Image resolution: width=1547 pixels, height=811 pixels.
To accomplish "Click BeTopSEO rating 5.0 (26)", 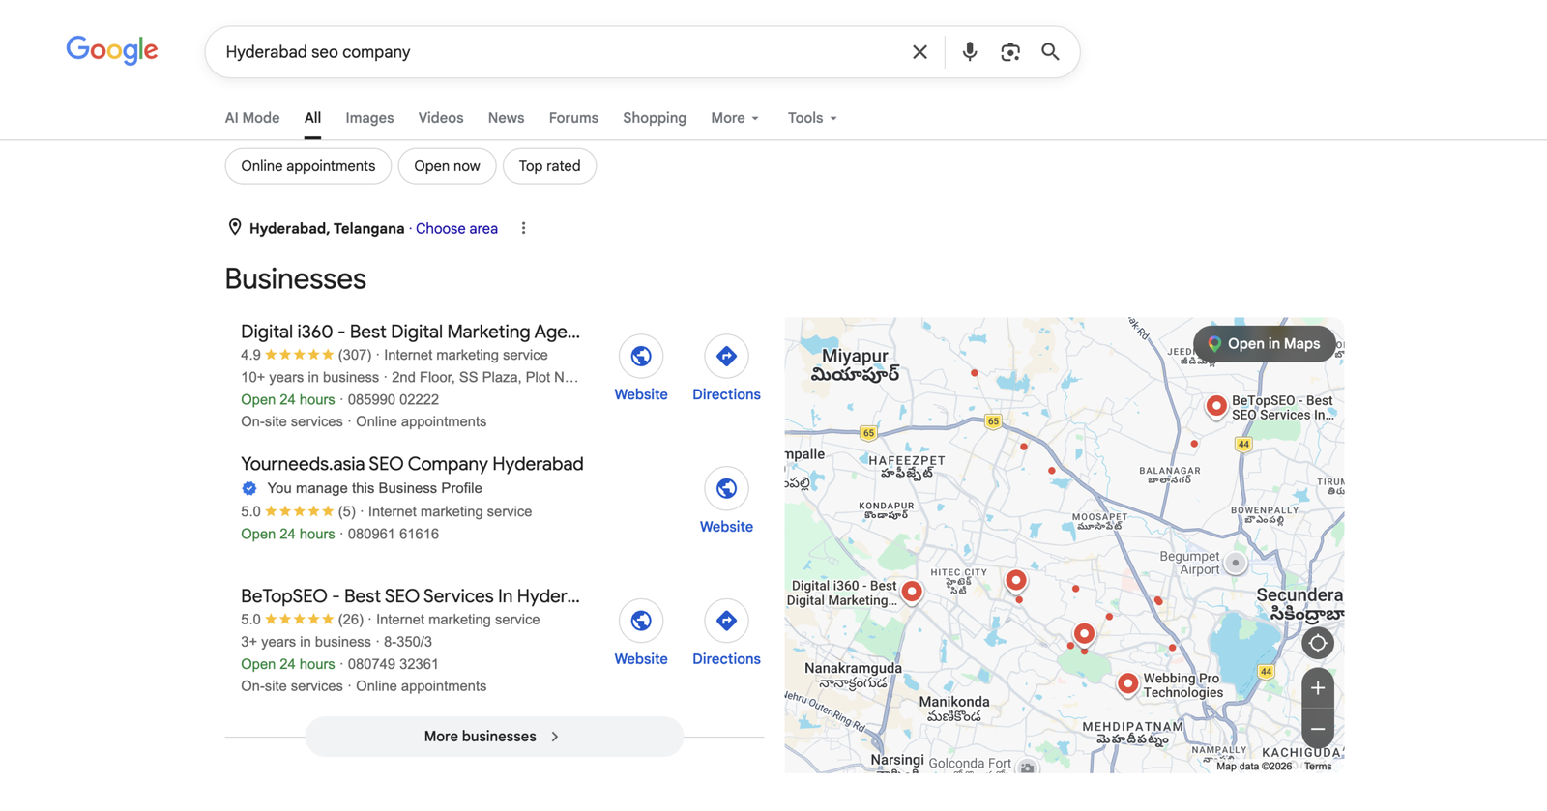I will pyautogui.click(x=302, y=620).
